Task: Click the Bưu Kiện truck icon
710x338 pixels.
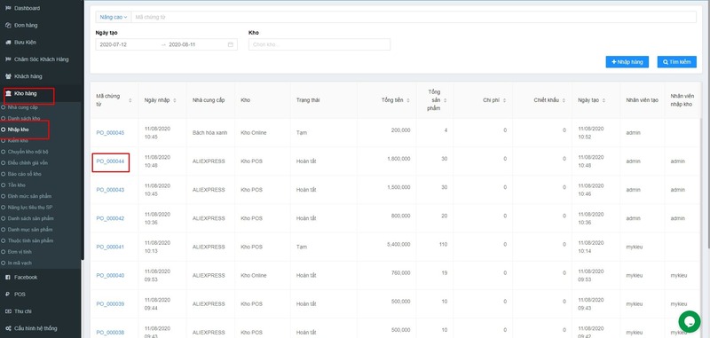Action: pyautogui.click(x=8, y=42)
